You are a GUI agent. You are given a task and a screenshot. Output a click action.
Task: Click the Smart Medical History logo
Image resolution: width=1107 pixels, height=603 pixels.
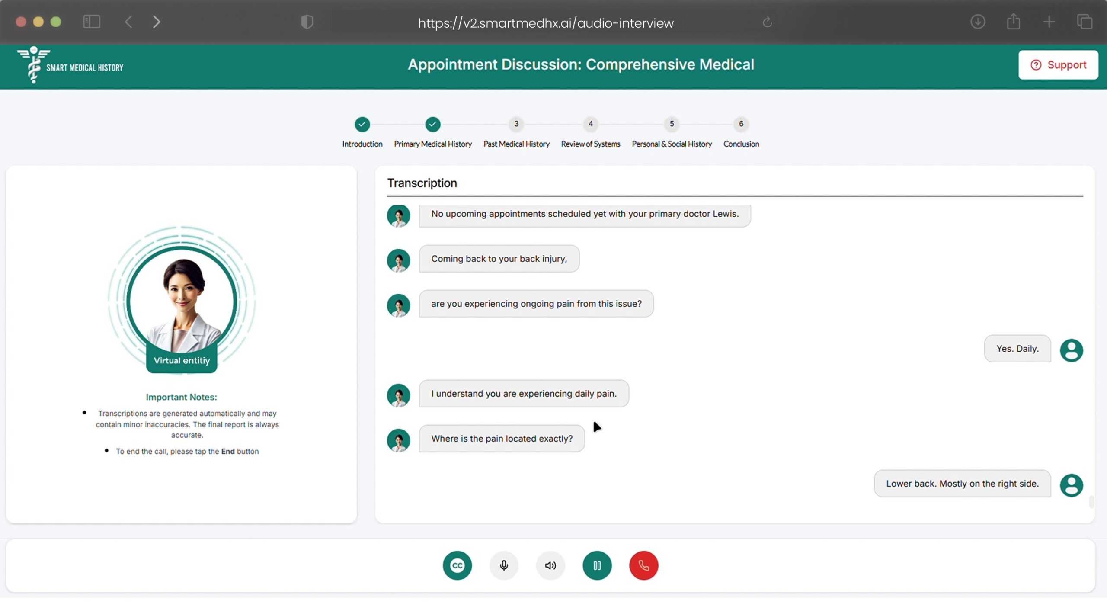(x=70, y=65)
